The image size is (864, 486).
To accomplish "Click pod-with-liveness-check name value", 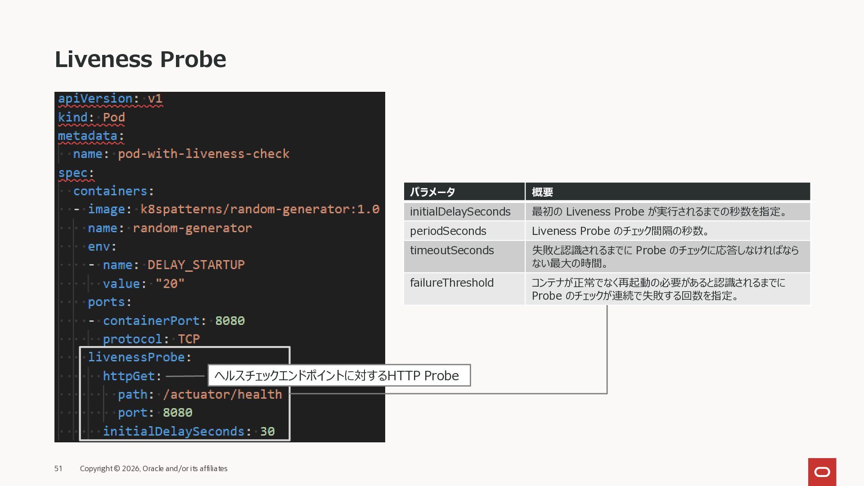I will pos(203,154).
